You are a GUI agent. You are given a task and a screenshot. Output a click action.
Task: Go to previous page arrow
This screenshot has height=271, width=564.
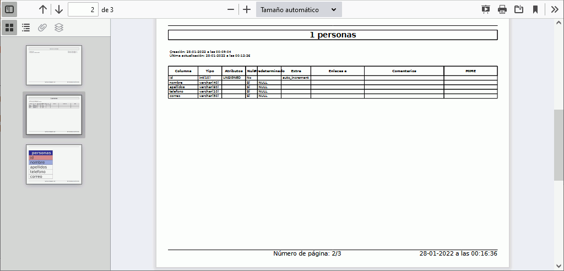[43, 9]
